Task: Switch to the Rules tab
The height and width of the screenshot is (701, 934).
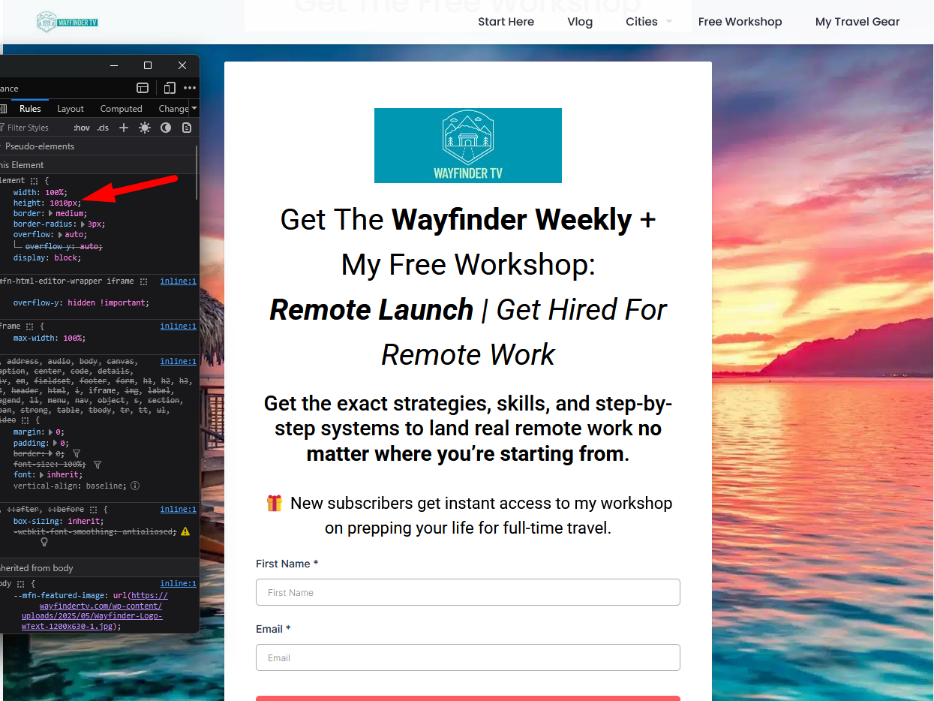Action: click(30, 109)
